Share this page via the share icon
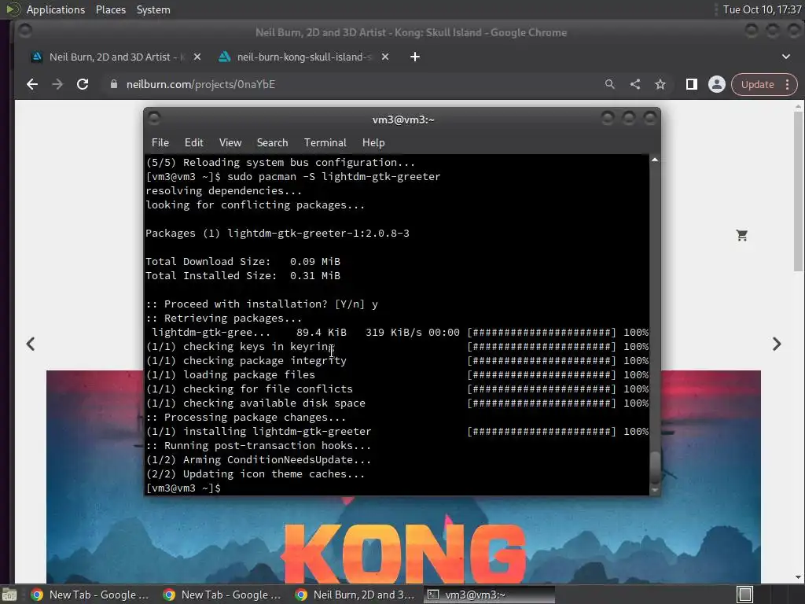805x604 pixels. 635,84
